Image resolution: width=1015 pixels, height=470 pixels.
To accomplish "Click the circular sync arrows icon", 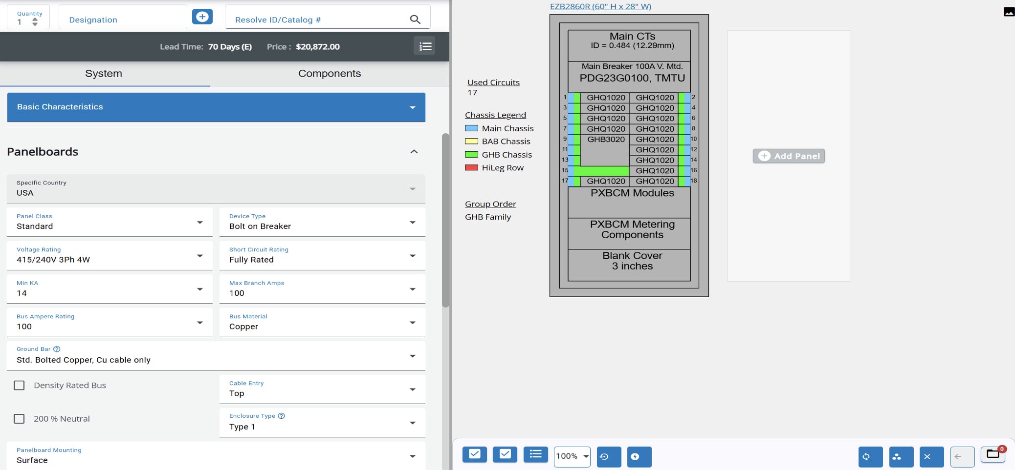I will pyautogui.click(x=870, y=457).
